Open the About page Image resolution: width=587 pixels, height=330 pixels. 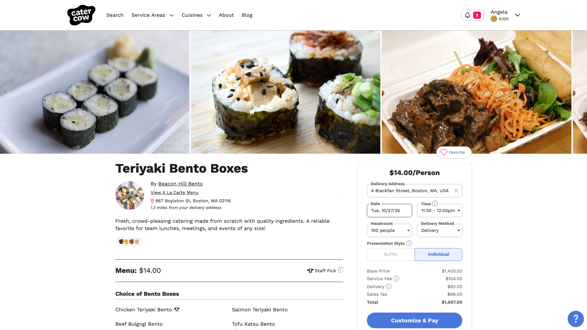click(x=226, y=15)
